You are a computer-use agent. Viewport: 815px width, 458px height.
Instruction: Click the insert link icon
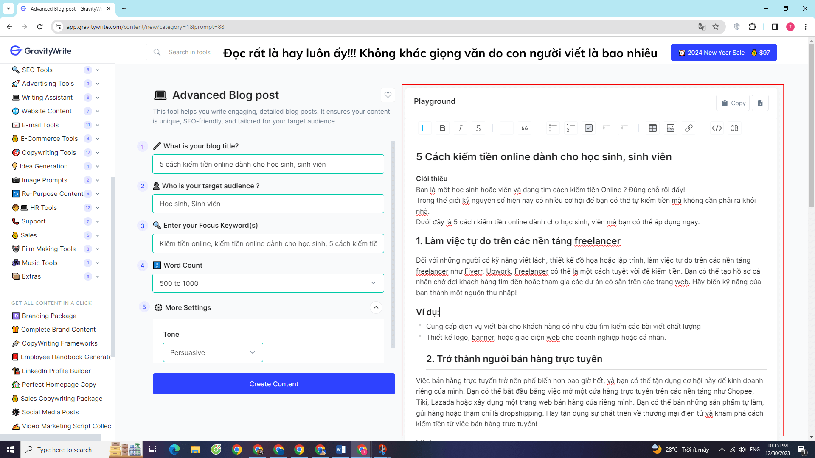[x=689, y=128]
